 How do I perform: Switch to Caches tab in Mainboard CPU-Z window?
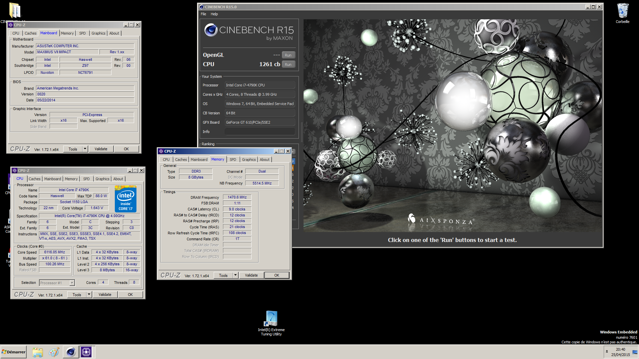click(x=31, y=33)
